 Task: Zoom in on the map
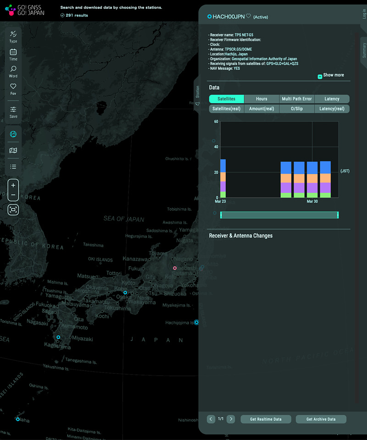click(13, 185)
